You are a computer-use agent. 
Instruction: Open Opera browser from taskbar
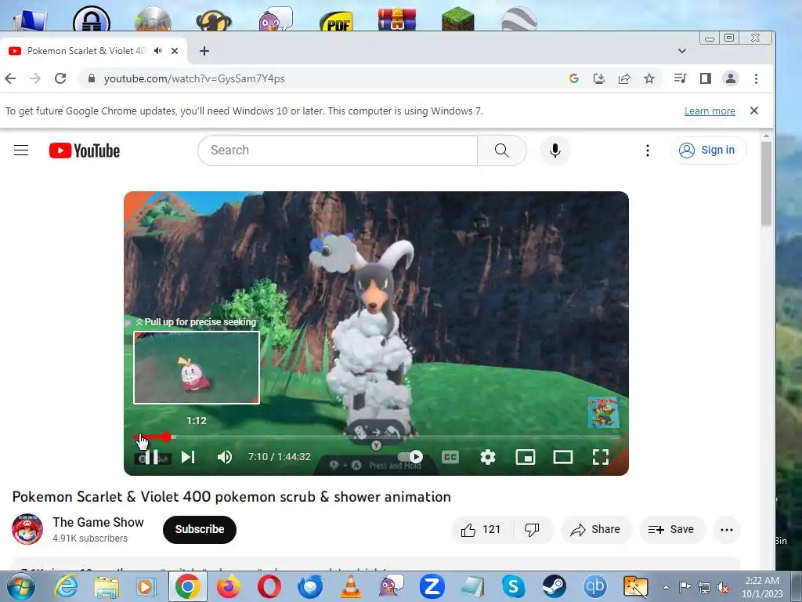click(269, 586)
